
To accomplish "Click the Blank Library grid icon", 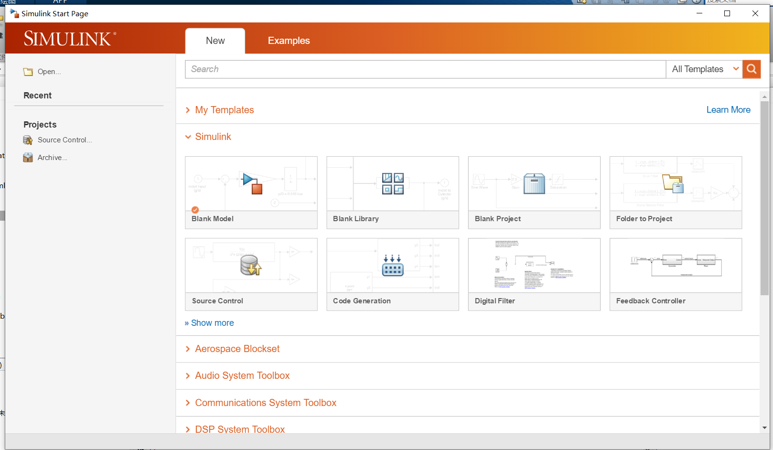I will (x=393, y=183).
